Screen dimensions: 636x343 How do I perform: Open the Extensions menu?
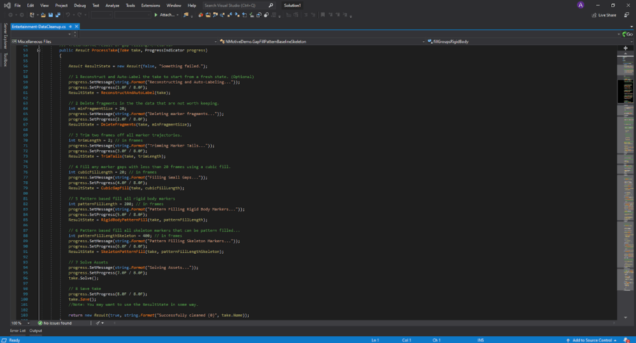[151, 5]
